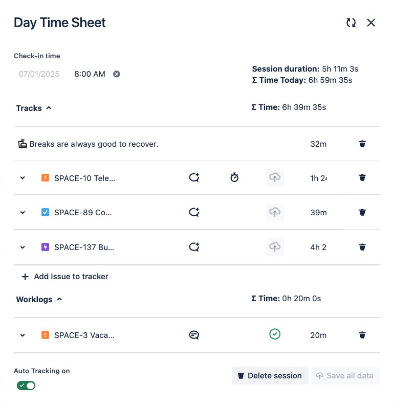Turn off the Auto Tracking switch
This screenshot has height=407, width=394.
[26, 386]
